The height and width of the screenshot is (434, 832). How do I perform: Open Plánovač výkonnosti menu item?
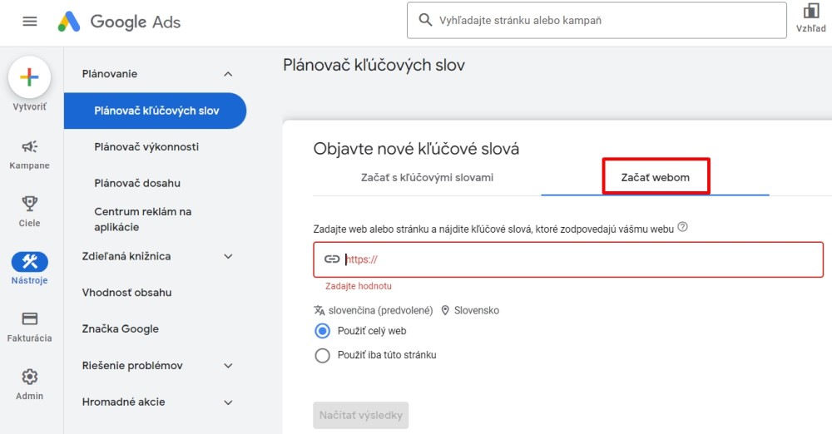pyautogui.click(x=146, y=147)
